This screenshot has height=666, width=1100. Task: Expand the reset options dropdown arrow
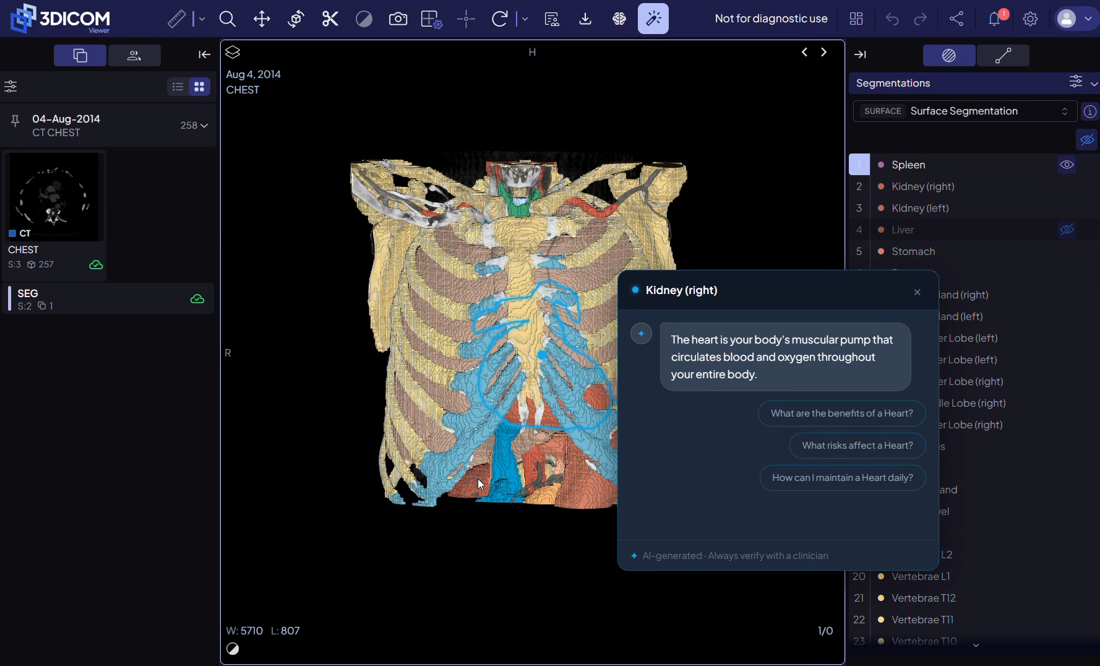(525, 19)
